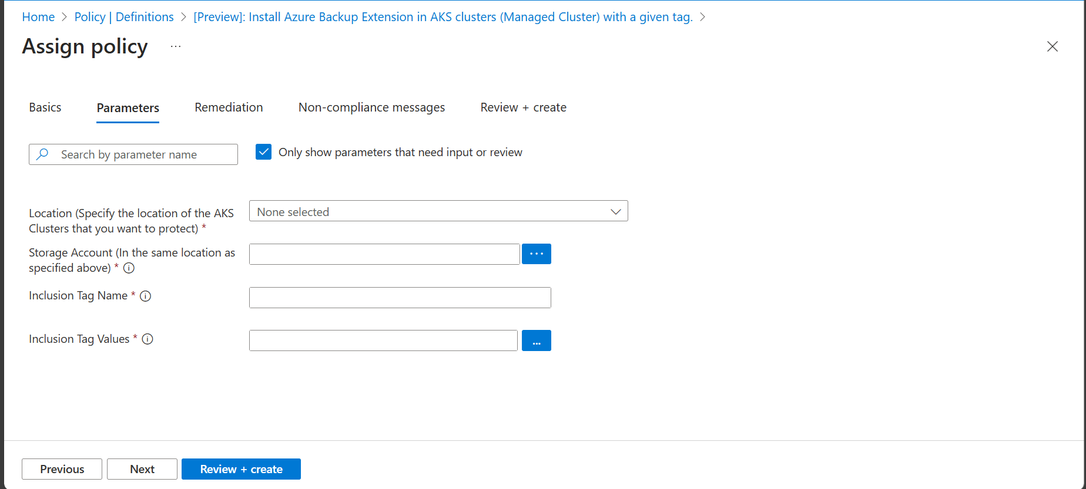Click the info icon beside Storage Account

(x=129, y=268)
